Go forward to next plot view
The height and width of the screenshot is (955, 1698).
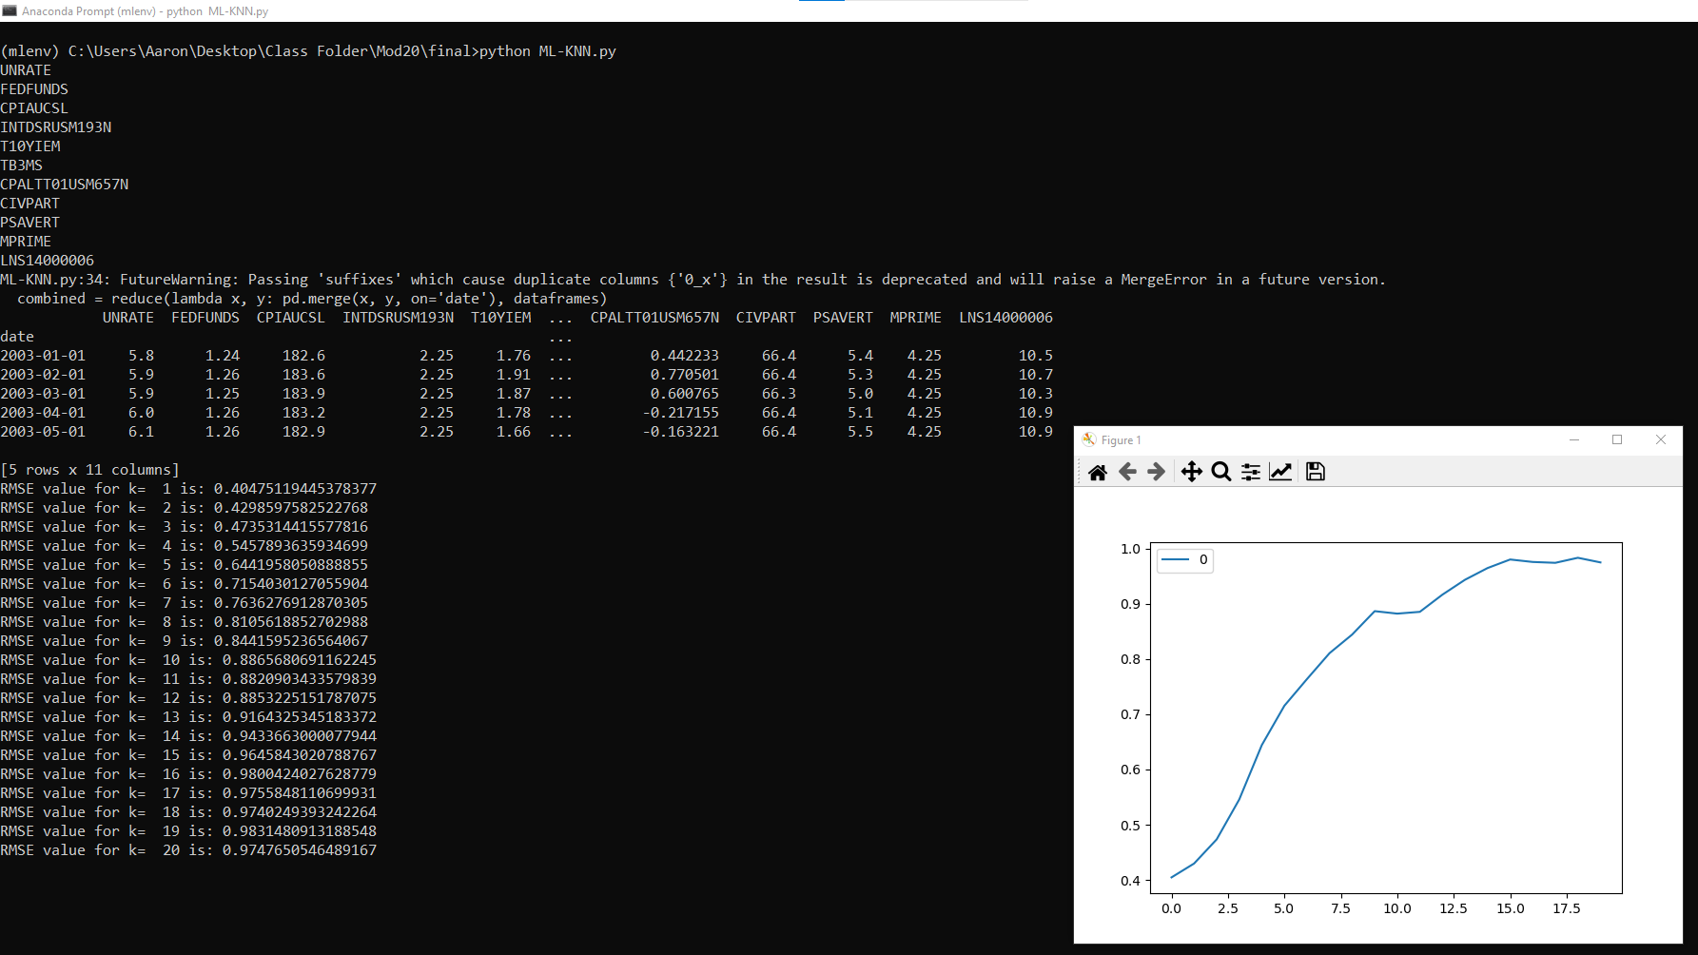point(1157,472)
